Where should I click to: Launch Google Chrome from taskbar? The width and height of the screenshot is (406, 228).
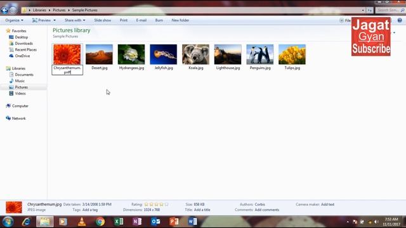click(x=100, y=222)
